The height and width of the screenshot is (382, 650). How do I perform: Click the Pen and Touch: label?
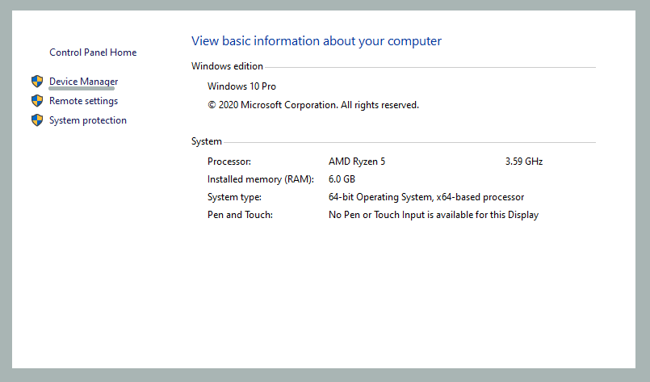[x=240, y=215]
